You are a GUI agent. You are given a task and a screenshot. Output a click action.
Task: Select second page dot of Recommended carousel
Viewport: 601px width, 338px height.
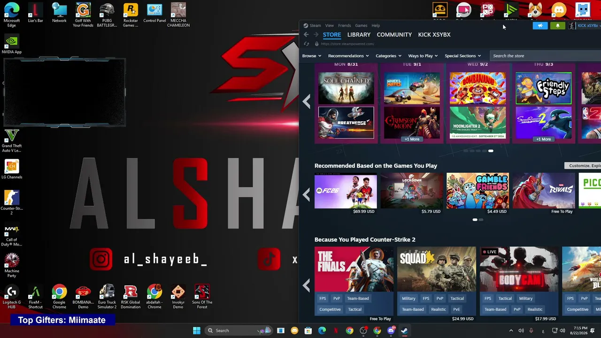point(481,220)
